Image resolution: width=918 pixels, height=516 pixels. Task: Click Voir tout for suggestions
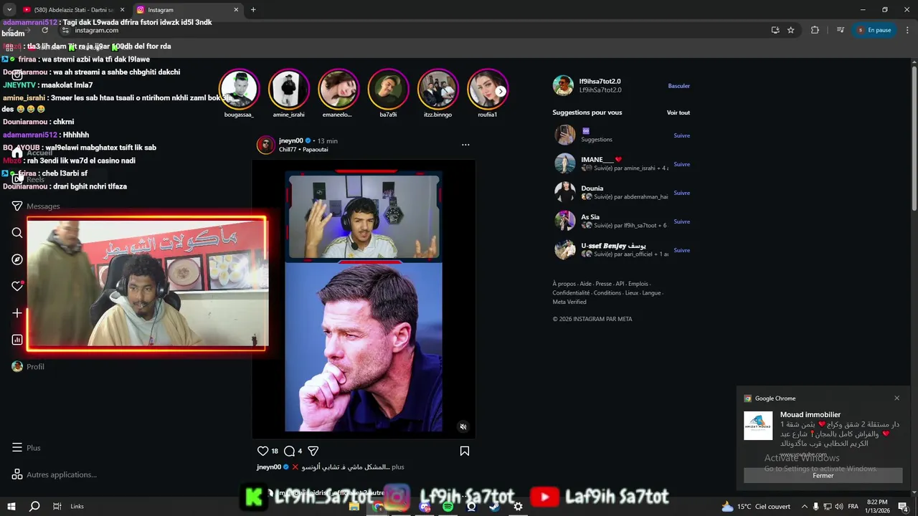[x=678, y=113]
